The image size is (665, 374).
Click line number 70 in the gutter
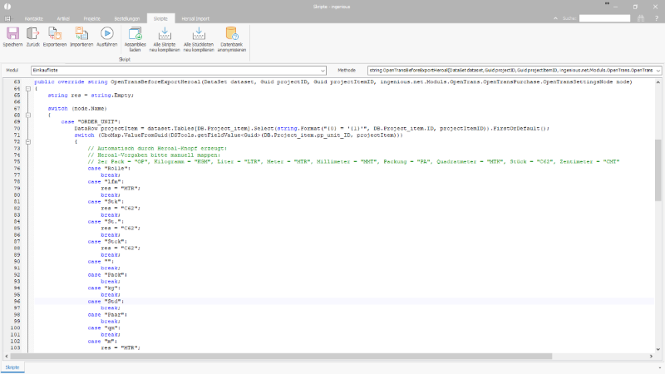(17, 129)
